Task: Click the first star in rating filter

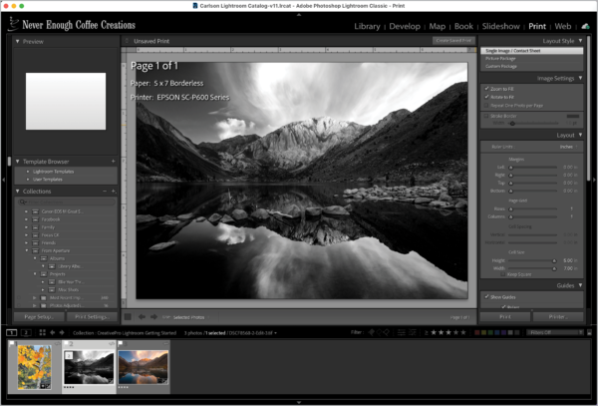Action: (434, 332)
